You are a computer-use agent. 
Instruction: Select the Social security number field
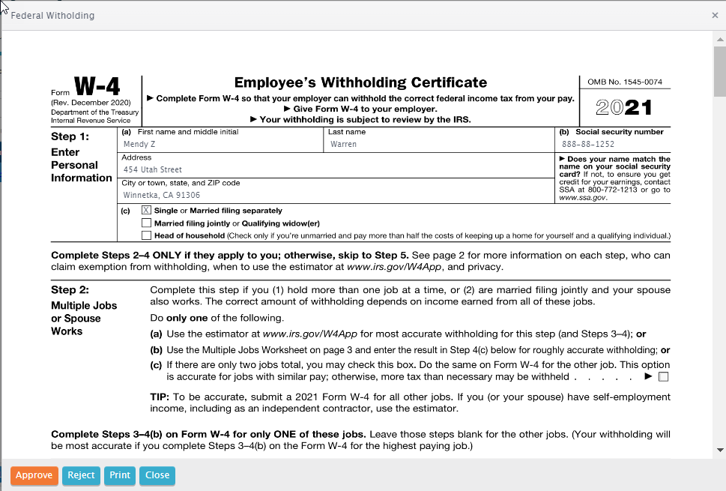tap(613, 144)
